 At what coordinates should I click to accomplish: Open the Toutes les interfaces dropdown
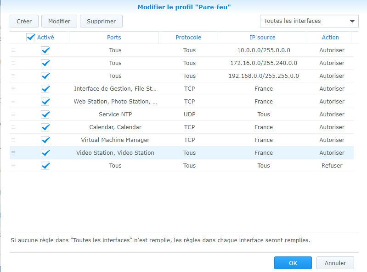pos(309,21)
